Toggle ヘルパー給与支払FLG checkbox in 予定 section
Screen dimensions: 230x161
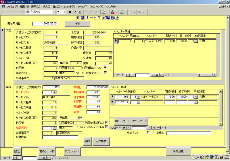(x=105, y=72)
